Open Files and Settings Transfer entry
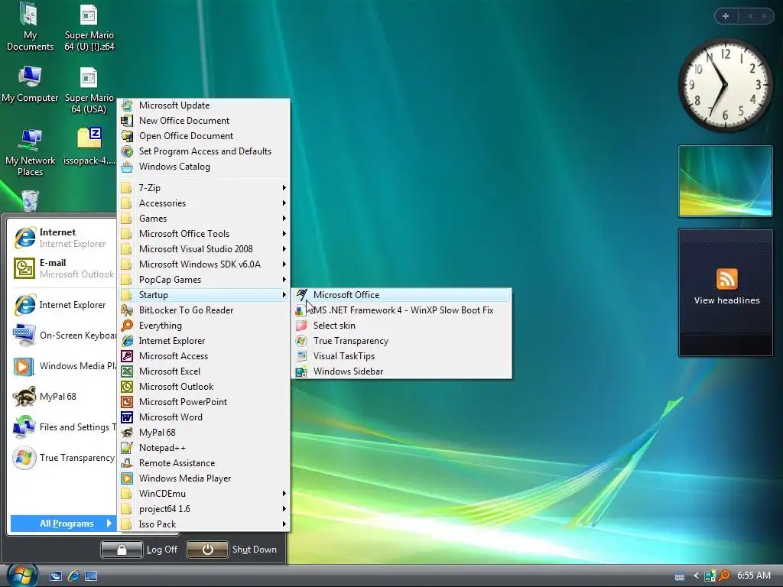Screen dimensions: 783x587 pyautogui.click(x=63, y=427)
